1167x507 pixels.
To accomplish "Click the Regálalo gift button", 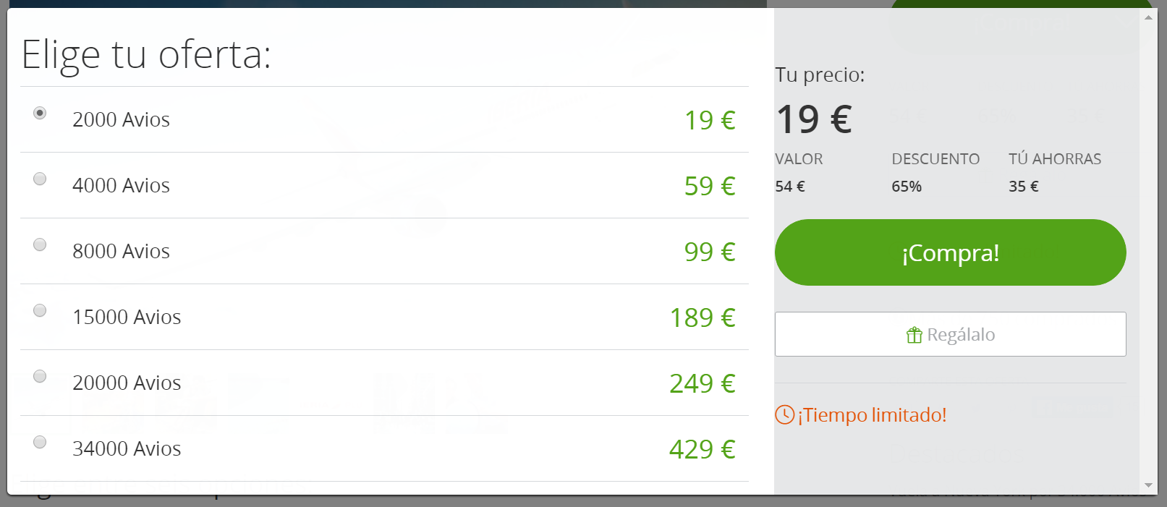I will [950, 334].
